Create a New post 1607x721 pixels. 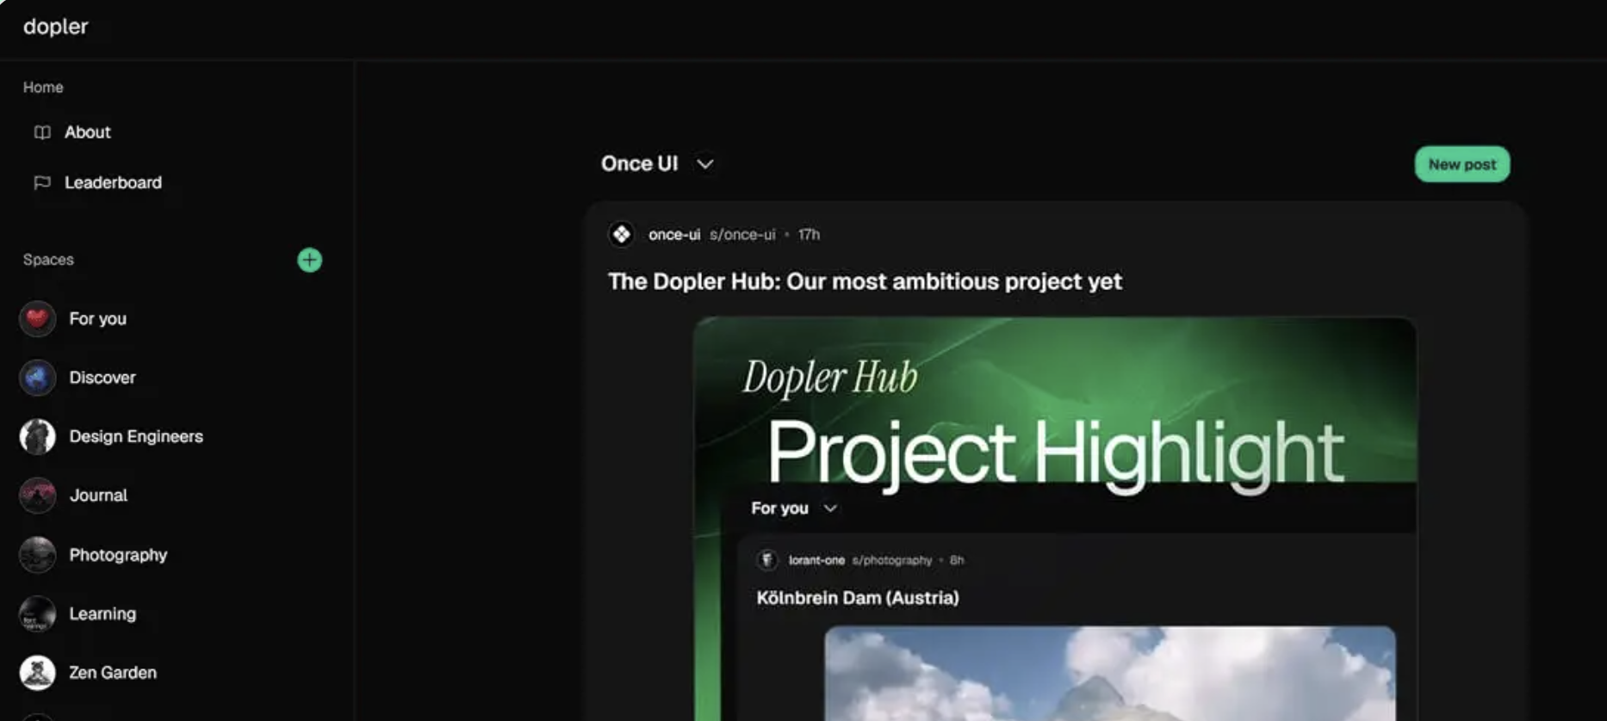1461,164
